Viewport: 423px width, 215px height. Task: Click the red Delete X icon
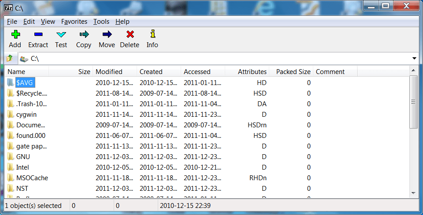pyautogui.click(x=130, y=34)
